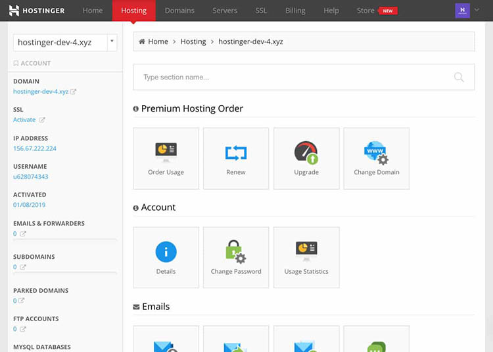Open the SSL menu
Viewport: 493px width, 352px height.
(x=261, y=11)
